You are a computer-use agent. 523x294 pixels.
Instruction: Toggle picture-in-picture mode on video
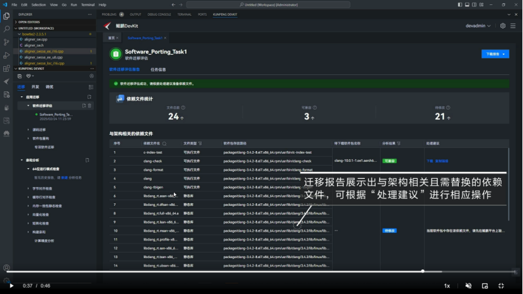[x=485, y=286]
